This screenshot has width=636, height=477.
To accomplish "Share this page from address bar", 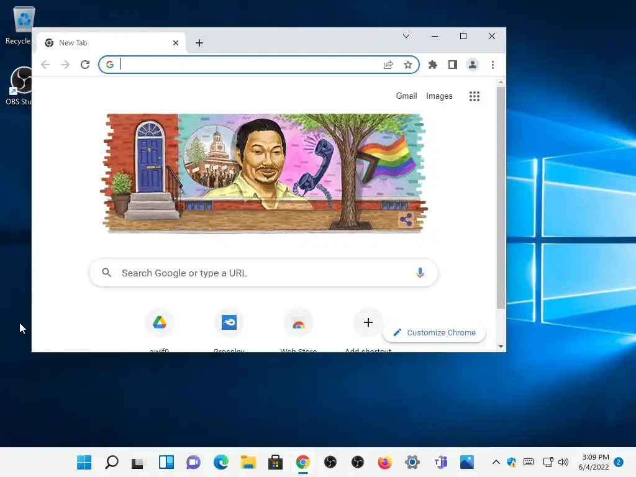I will [x=388, y=65].
